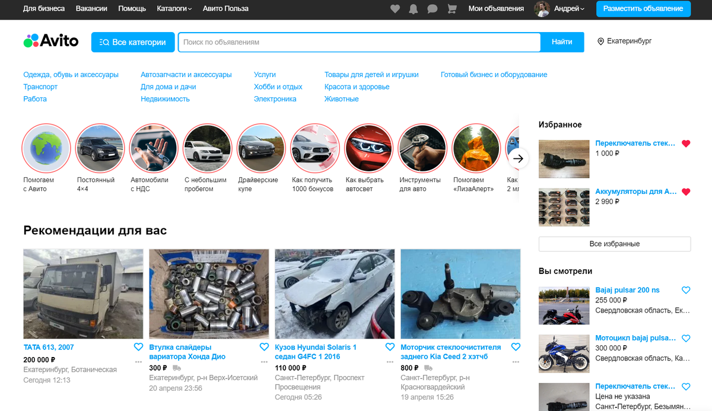
Task: Open Bajaj pulsar 200 ns viewed item
Action: click(627, 290)
